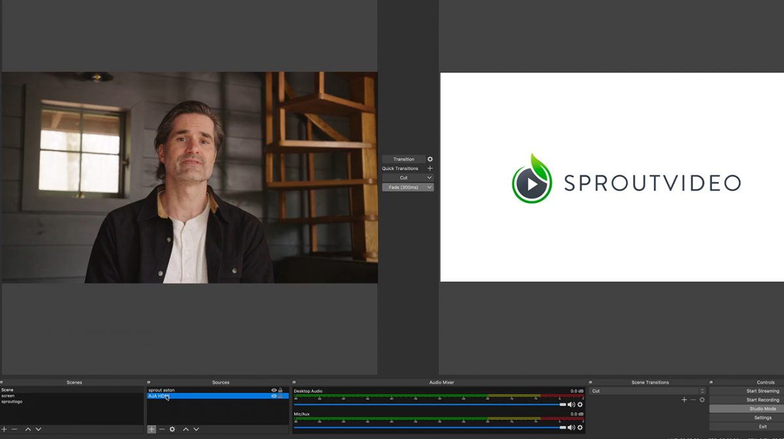Expand the Cut quick transition dropdown
Image resolution: width=784 pixels, height=439 pixels.
429,177
